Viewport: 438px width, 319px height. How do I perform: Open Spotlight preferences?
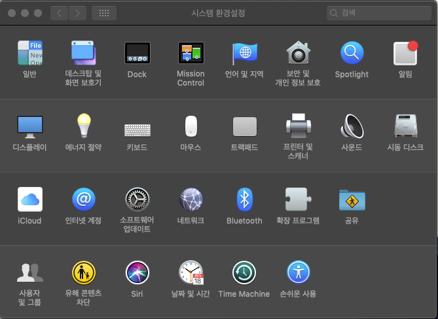(x=352, y=53)
